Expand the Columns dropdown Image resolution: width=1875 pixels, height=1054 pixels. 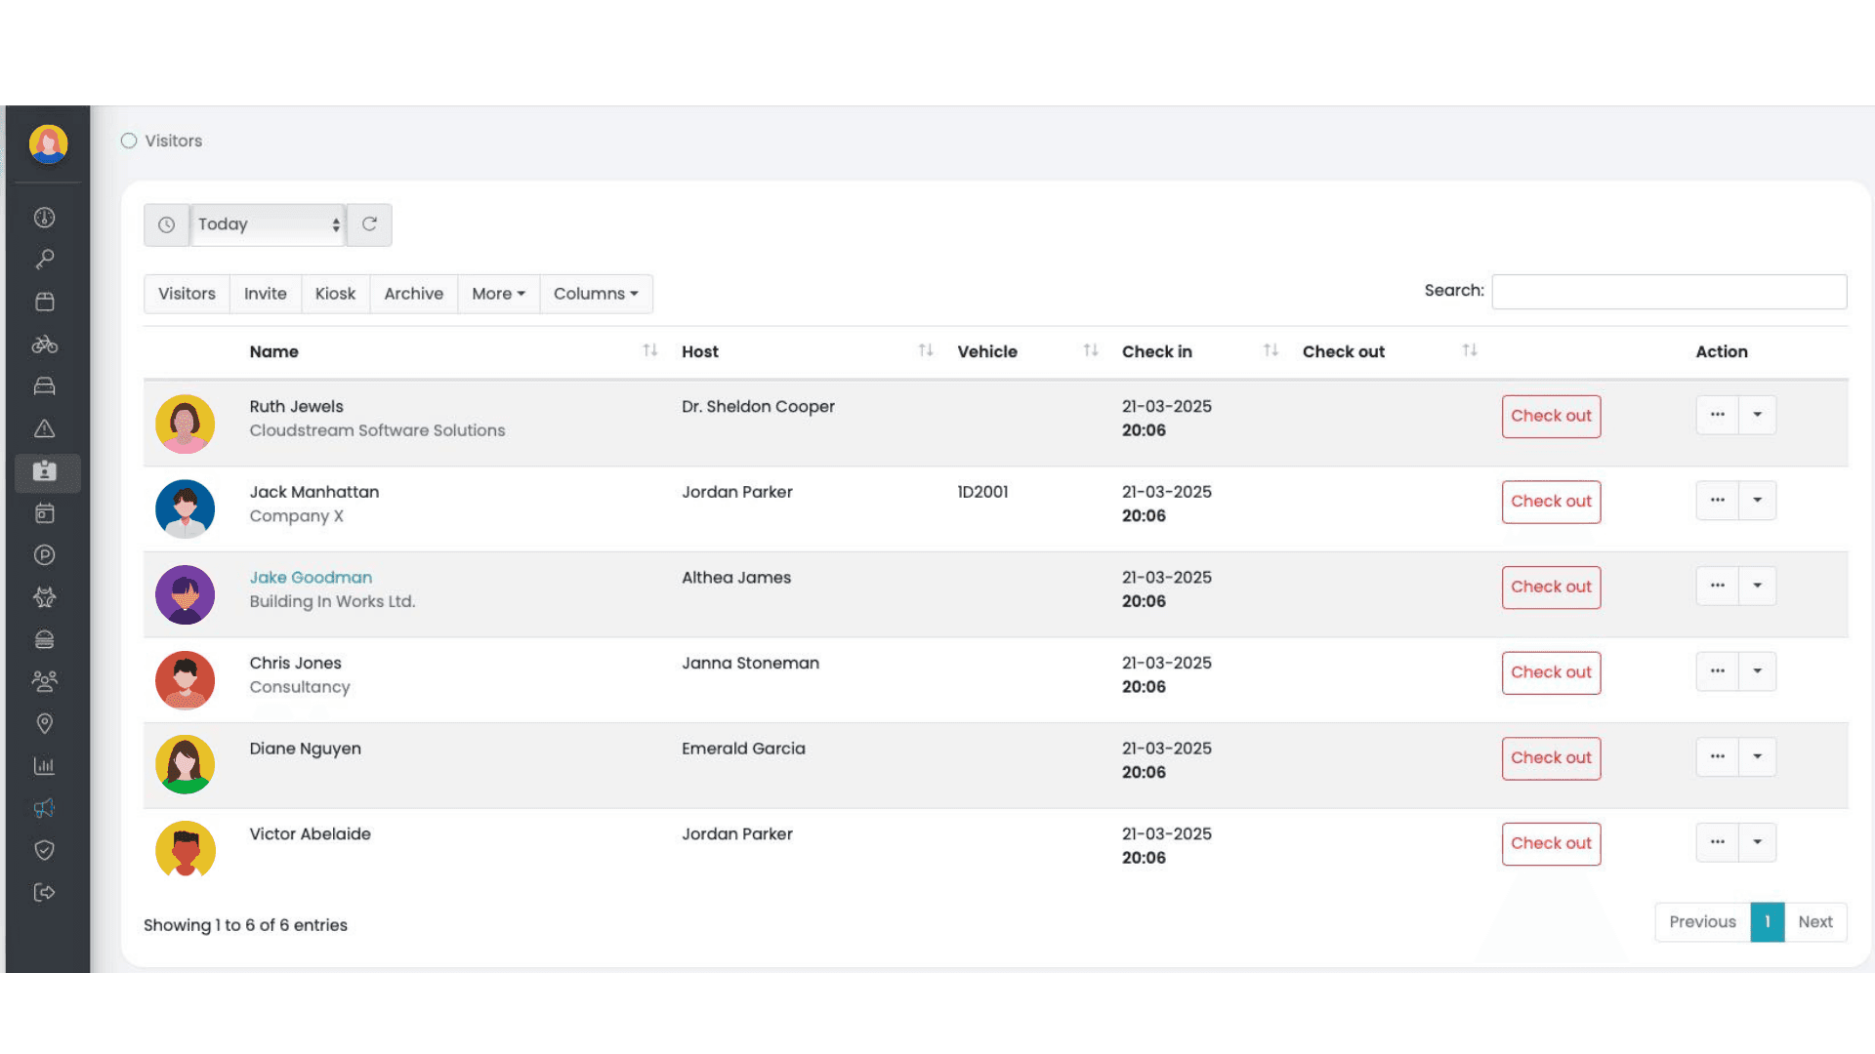[596, 294]
